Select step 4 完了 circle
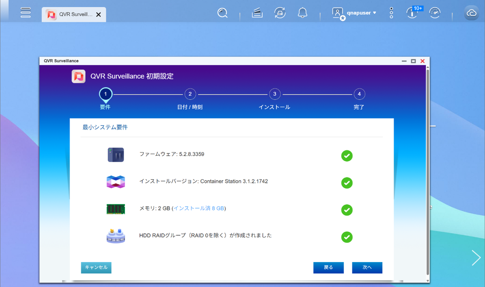Viewport: 485px width, 287px height. click(x=359, y=94)
